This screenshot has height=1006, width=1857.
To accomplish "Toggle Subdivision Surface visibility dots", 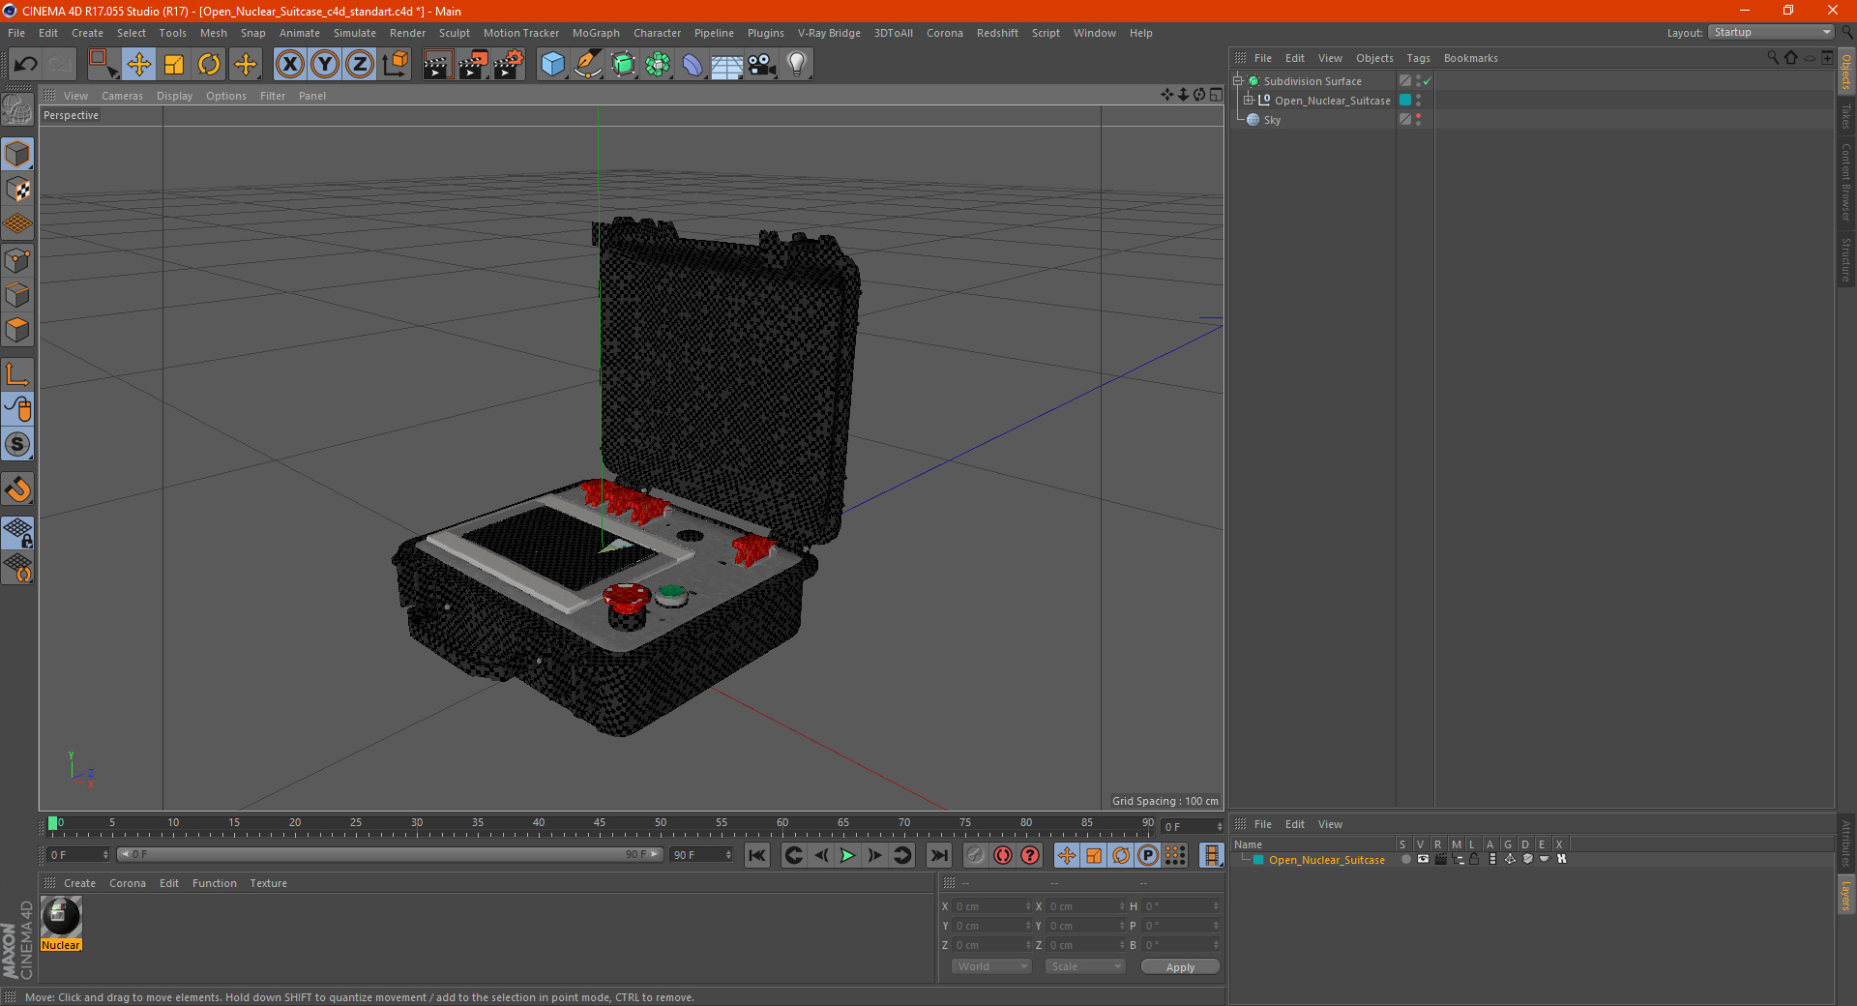I will (1418, 81).
